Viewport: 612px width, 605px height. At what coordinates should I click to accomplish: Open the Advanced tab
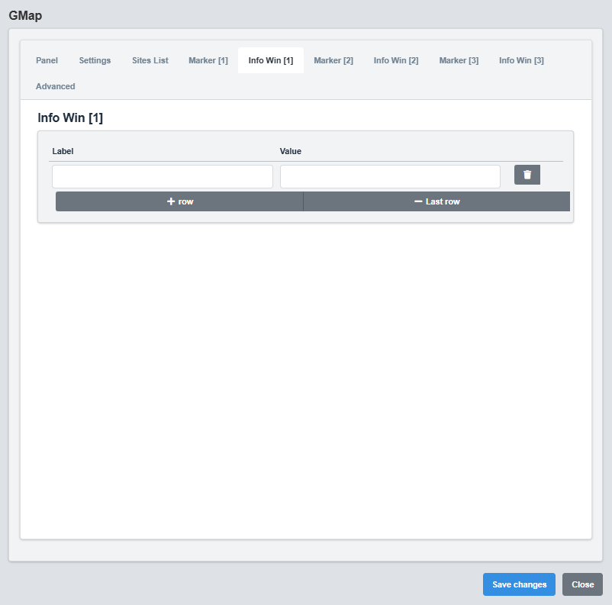coord(55,86)
